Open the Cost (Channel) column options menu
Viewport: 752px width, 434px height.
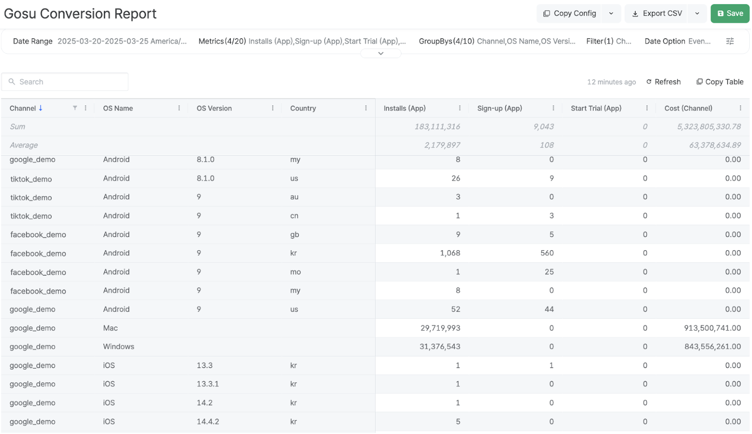pos(740,108)
